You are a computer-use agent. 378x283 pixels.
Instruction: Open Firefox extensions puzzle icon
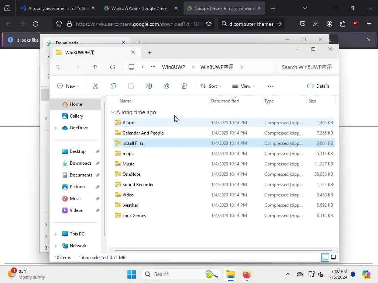[343, 24]
